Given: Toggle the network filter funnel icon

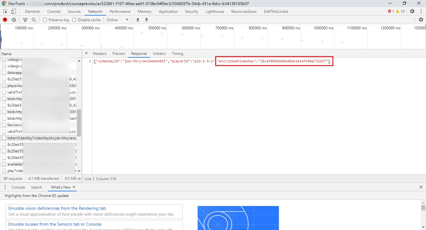Looking at the screenshot, I should [25, 20].
